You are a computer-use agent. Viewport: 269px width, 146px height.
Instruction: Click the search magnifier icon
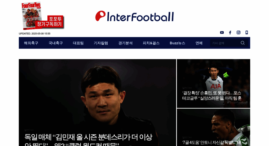click(243, 43)
